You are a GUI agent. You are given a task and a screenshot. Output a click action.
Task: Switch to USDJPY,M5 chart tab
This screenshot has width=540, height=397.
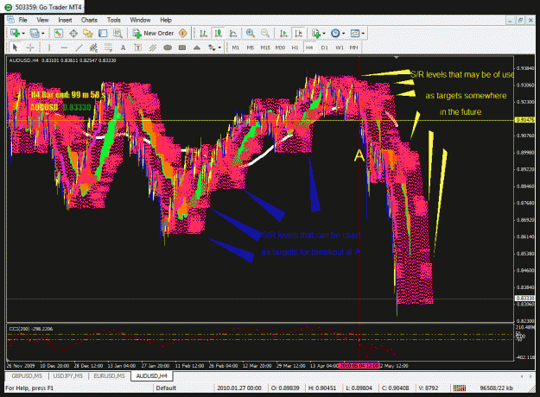tap(68, 376)
